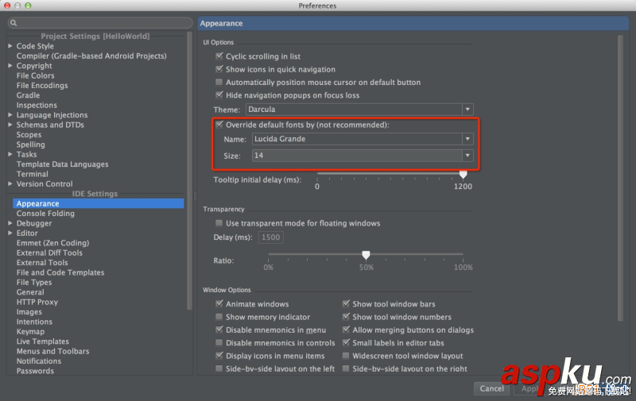636x401 pixels.
Task: Enable Disable mnemonics in controls
Action: coord(219,342)
